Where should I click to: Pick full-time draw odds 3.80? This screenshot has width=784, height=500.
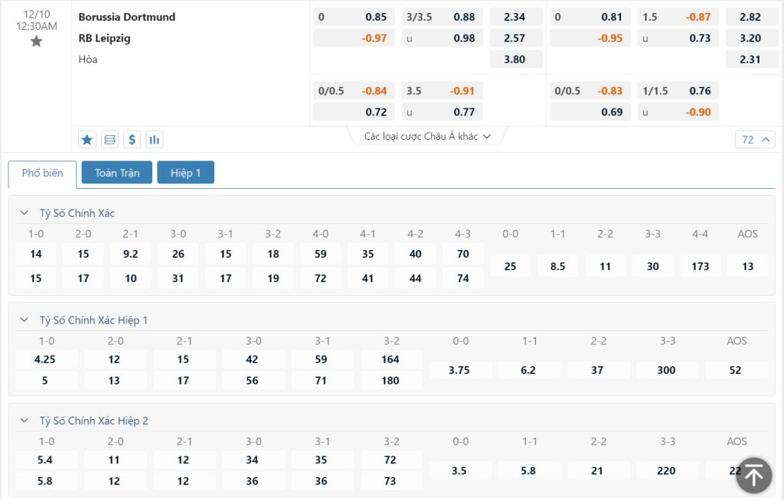515,59
